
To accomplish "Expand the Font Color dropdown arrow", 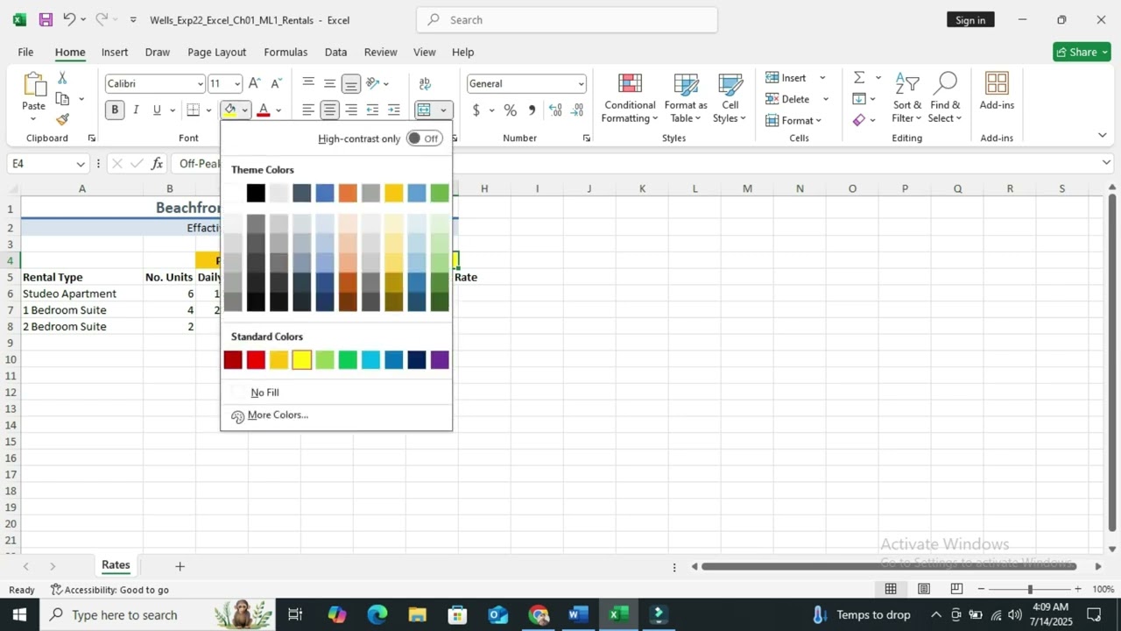I will click(x=278, y=110).
